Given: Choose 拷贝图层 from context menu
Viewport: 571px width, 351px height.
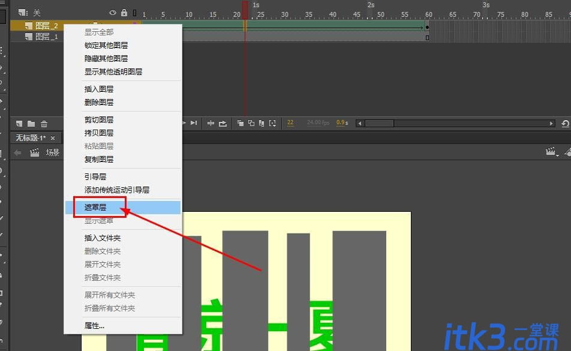Looking at the screenshot, I should [123, 133].
